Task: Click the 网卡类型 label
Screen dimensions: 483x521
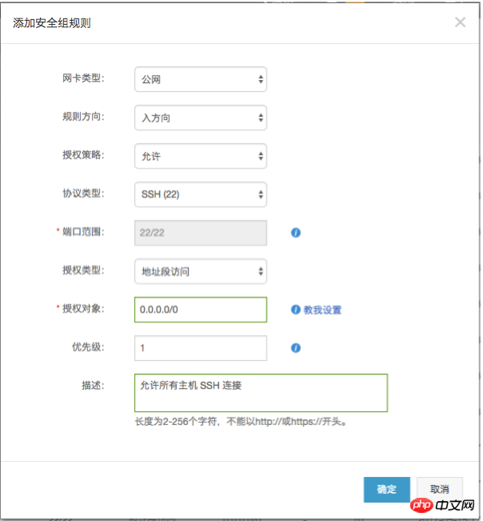Action: click(83, 78)
